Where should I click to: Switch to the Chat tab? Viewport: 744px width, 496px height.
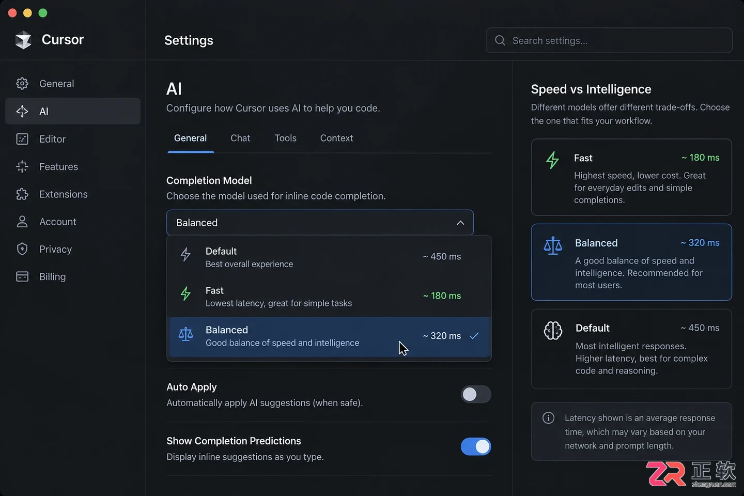pyautogui.click(x=240, y=138)
